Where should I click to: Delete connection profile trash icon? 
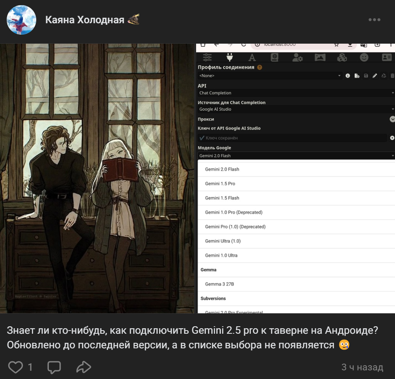coord(393,76)
